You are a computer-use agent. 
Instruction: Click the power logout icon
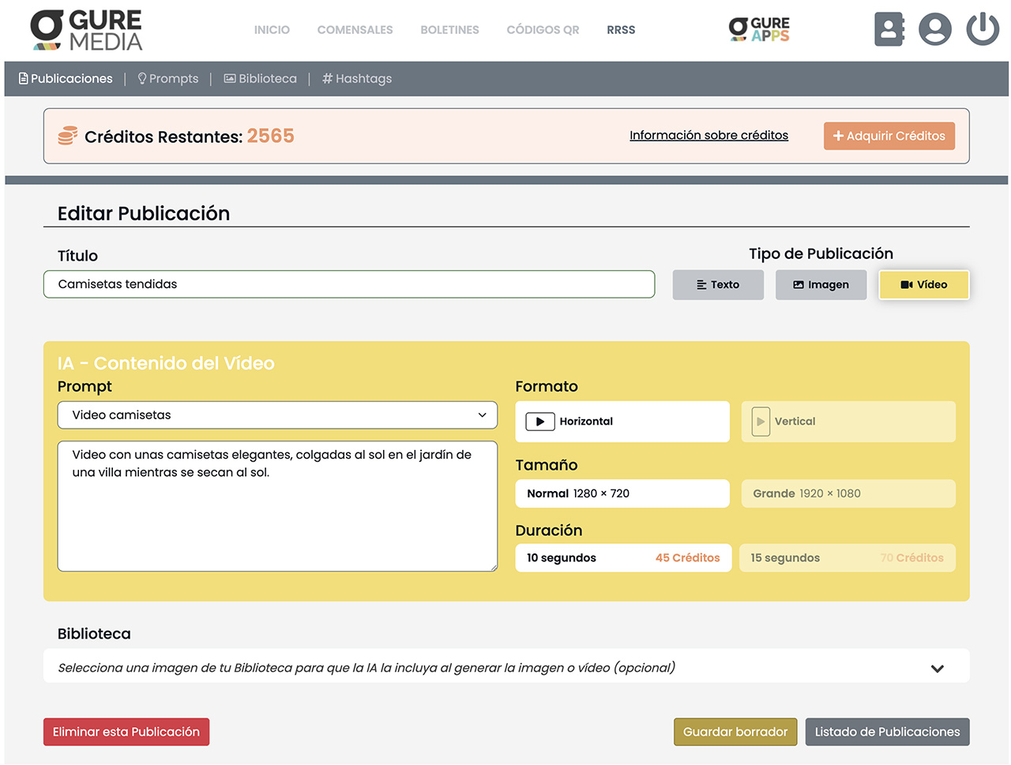point(983,29)
